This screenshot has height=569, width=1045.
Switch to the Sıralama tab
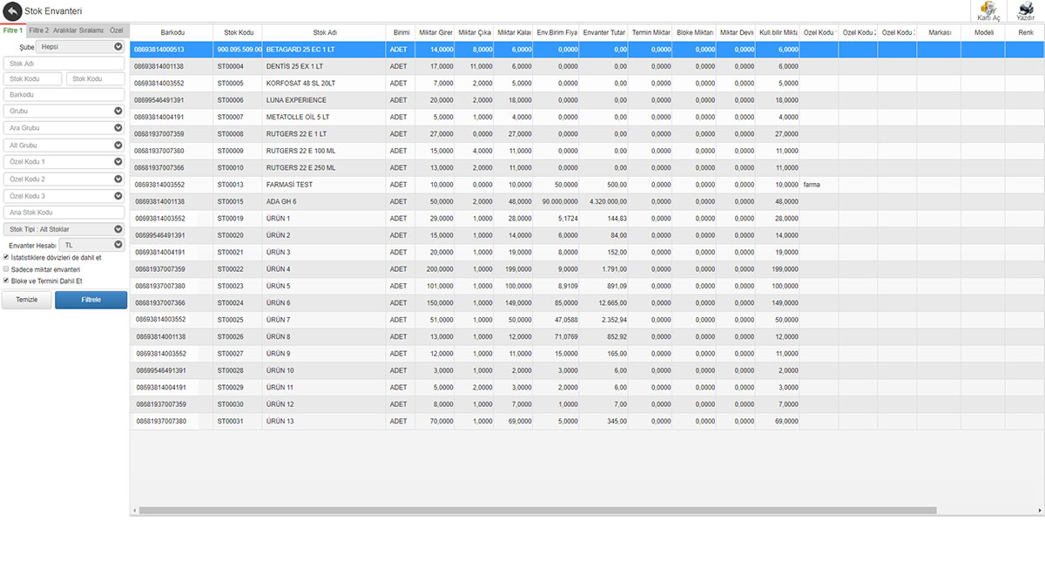point(92,30)
